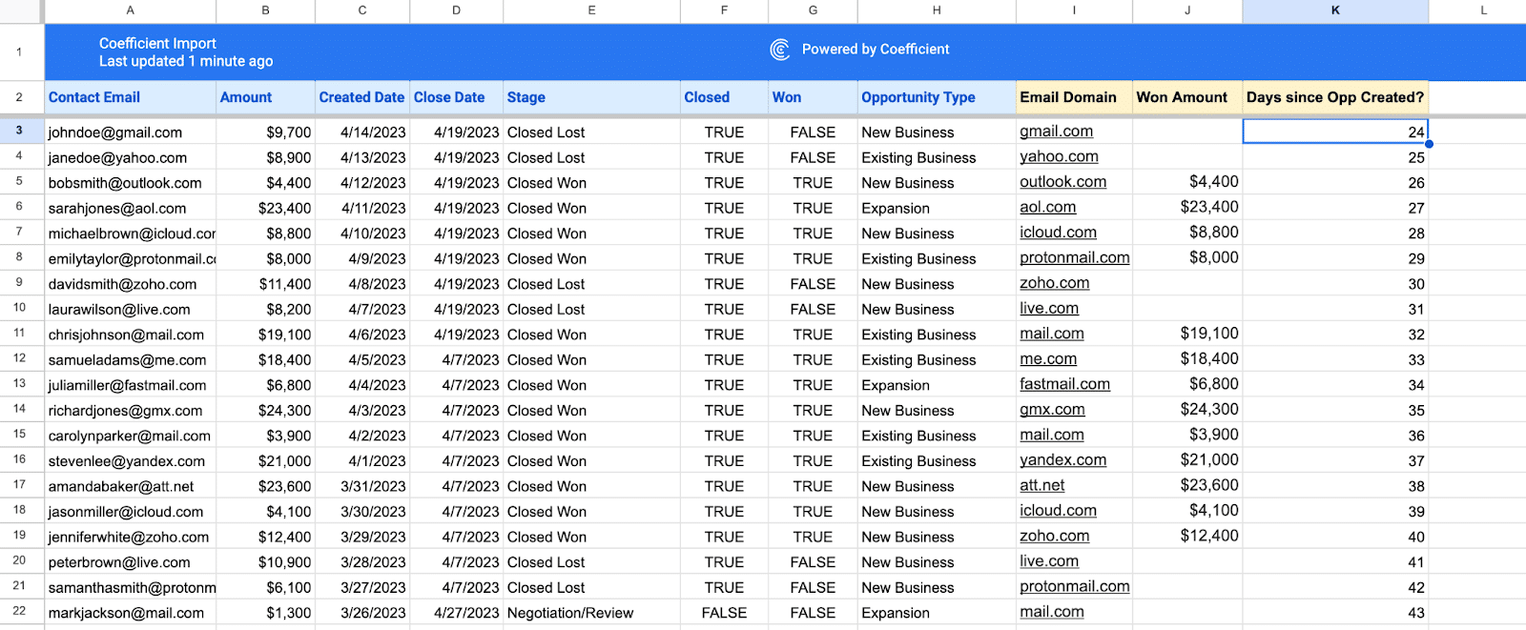
Task: Click 'Days since Opp Created?' header cell
Action: coord(1335,97)
